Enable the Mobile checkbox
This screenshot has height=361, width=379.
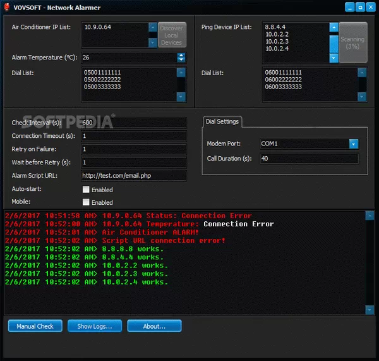86,202
